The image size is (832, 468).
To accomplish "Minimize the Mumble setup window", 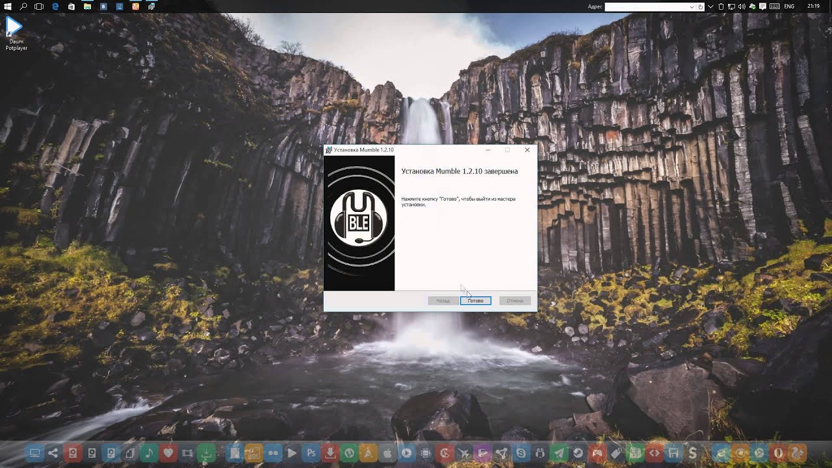I will tap(487, 150).
